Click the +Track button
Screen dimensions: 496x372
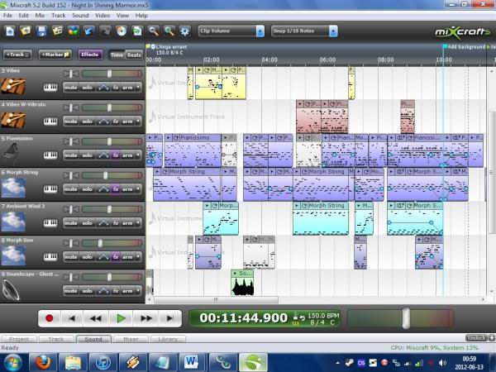pyautogui.click(x=17, y=55)
